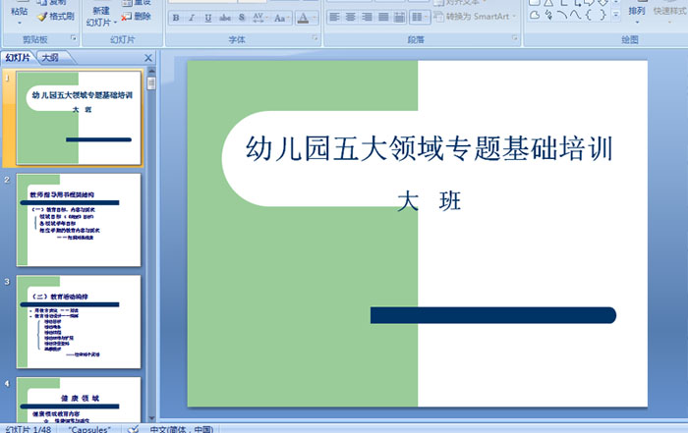
Task: Select the dark blue capsule bar shape
Action: click(x=493, y=315)
